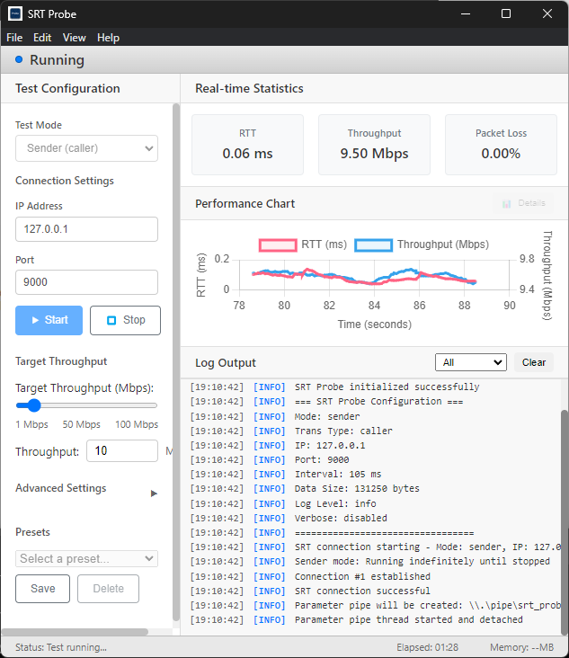The image size is (569, 658).
Task: Open the Test Mode dropdown
Action: 86,148
